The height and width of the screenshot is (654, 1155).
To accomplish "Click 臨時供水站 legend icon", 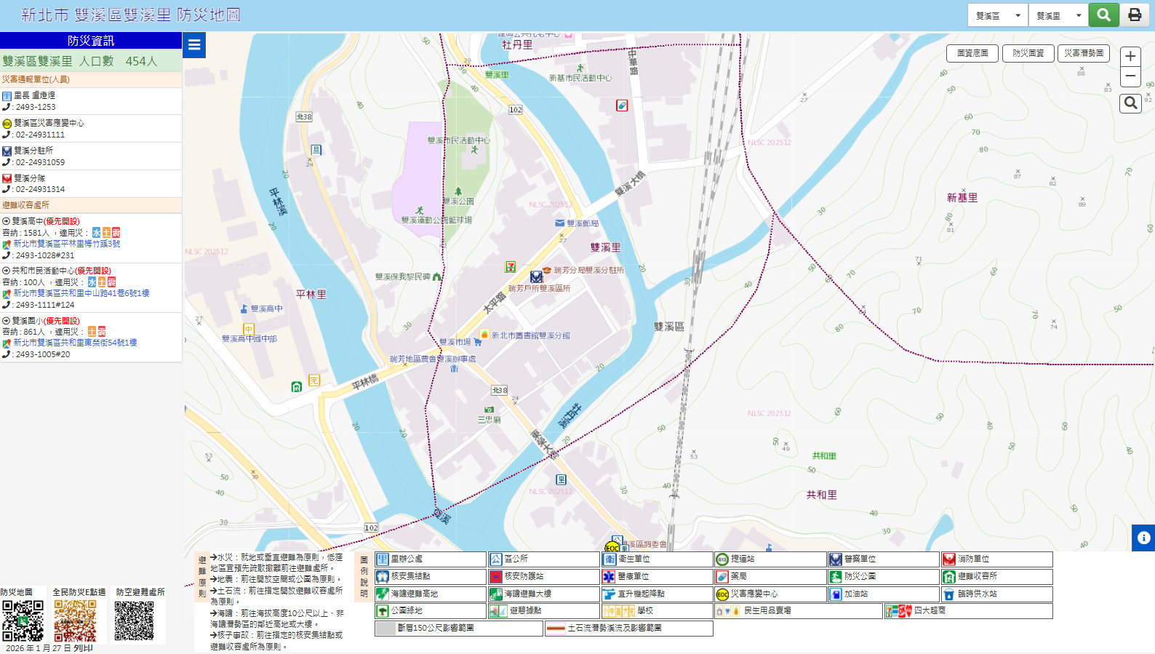I will [949, 594].
